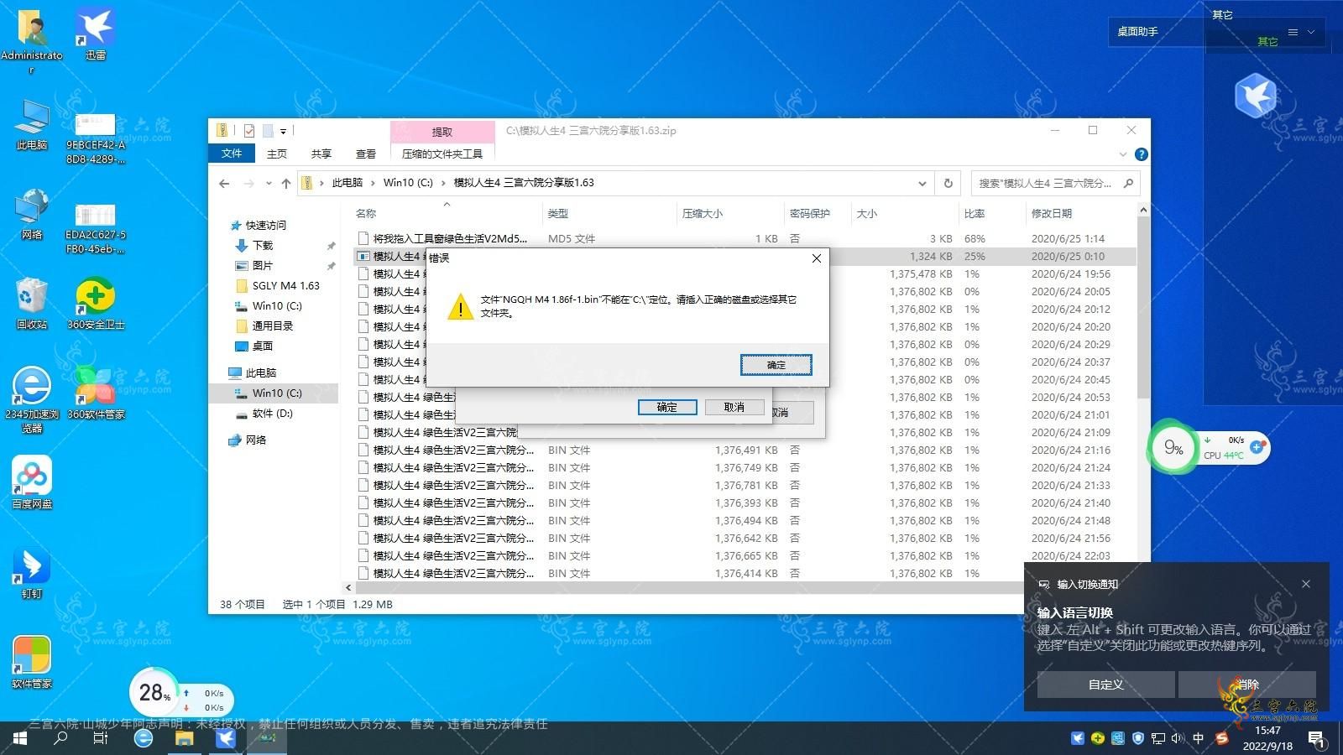1343x755 pixels.
Task: Open the Windows Start menu
Action: [x=20, y=738]
